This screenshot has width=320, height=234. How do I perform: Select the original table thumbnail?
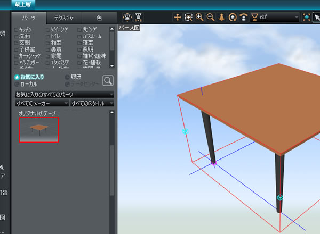tap(39, 130)
